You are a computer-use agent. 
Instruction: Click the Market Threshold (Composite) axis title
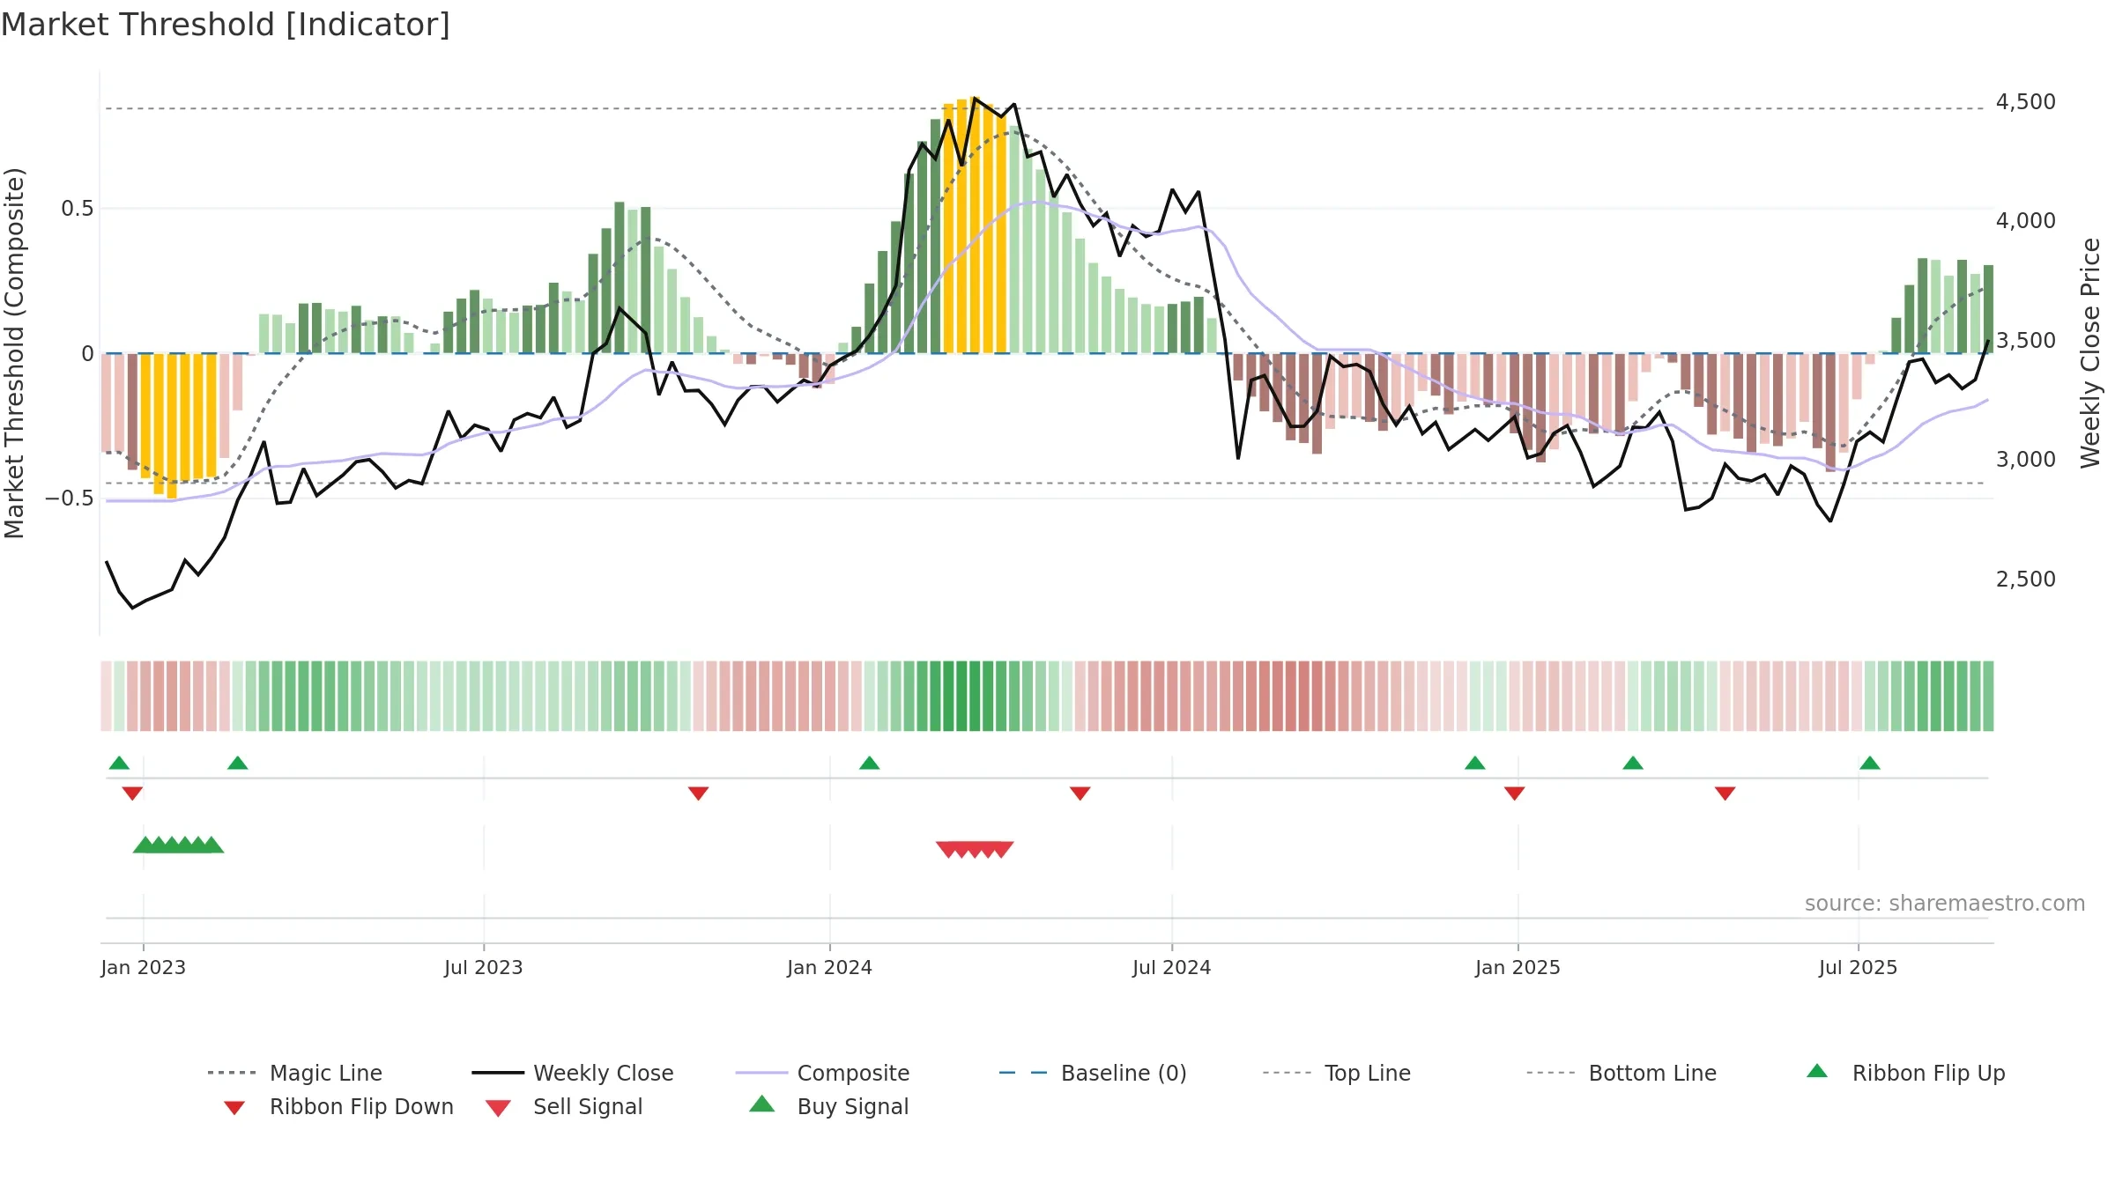click(14, 353)
